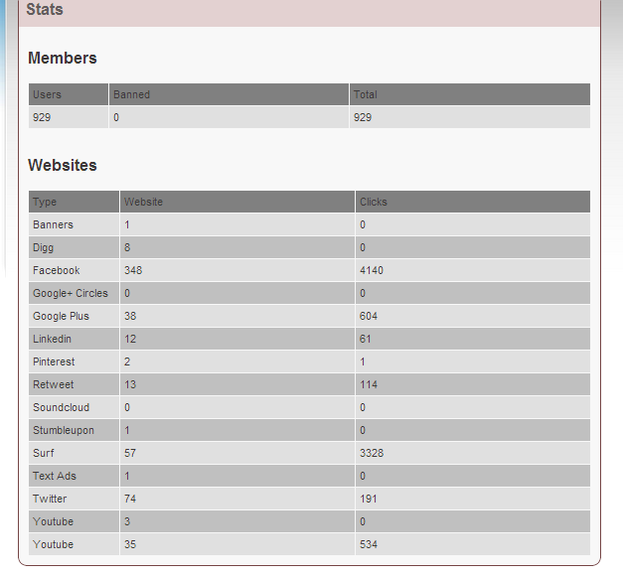Select the Stumbleupon row label
Viewport: 623px width, 576px height.
[x=64, y=431]
